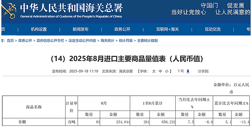The width and height of the screenshot is (252, 127).
Task: Click the 统计月报 breadcrumb link
Action: 126,41
